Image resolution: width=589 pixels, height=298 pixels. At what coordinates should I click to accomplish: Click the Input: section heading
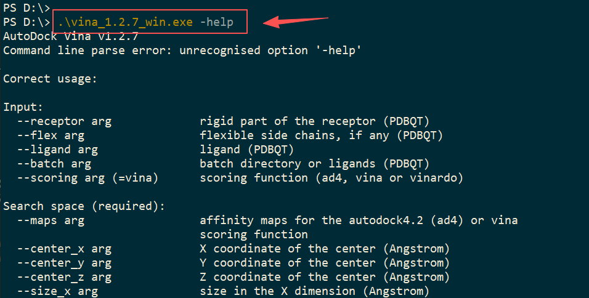coord(23,107)
